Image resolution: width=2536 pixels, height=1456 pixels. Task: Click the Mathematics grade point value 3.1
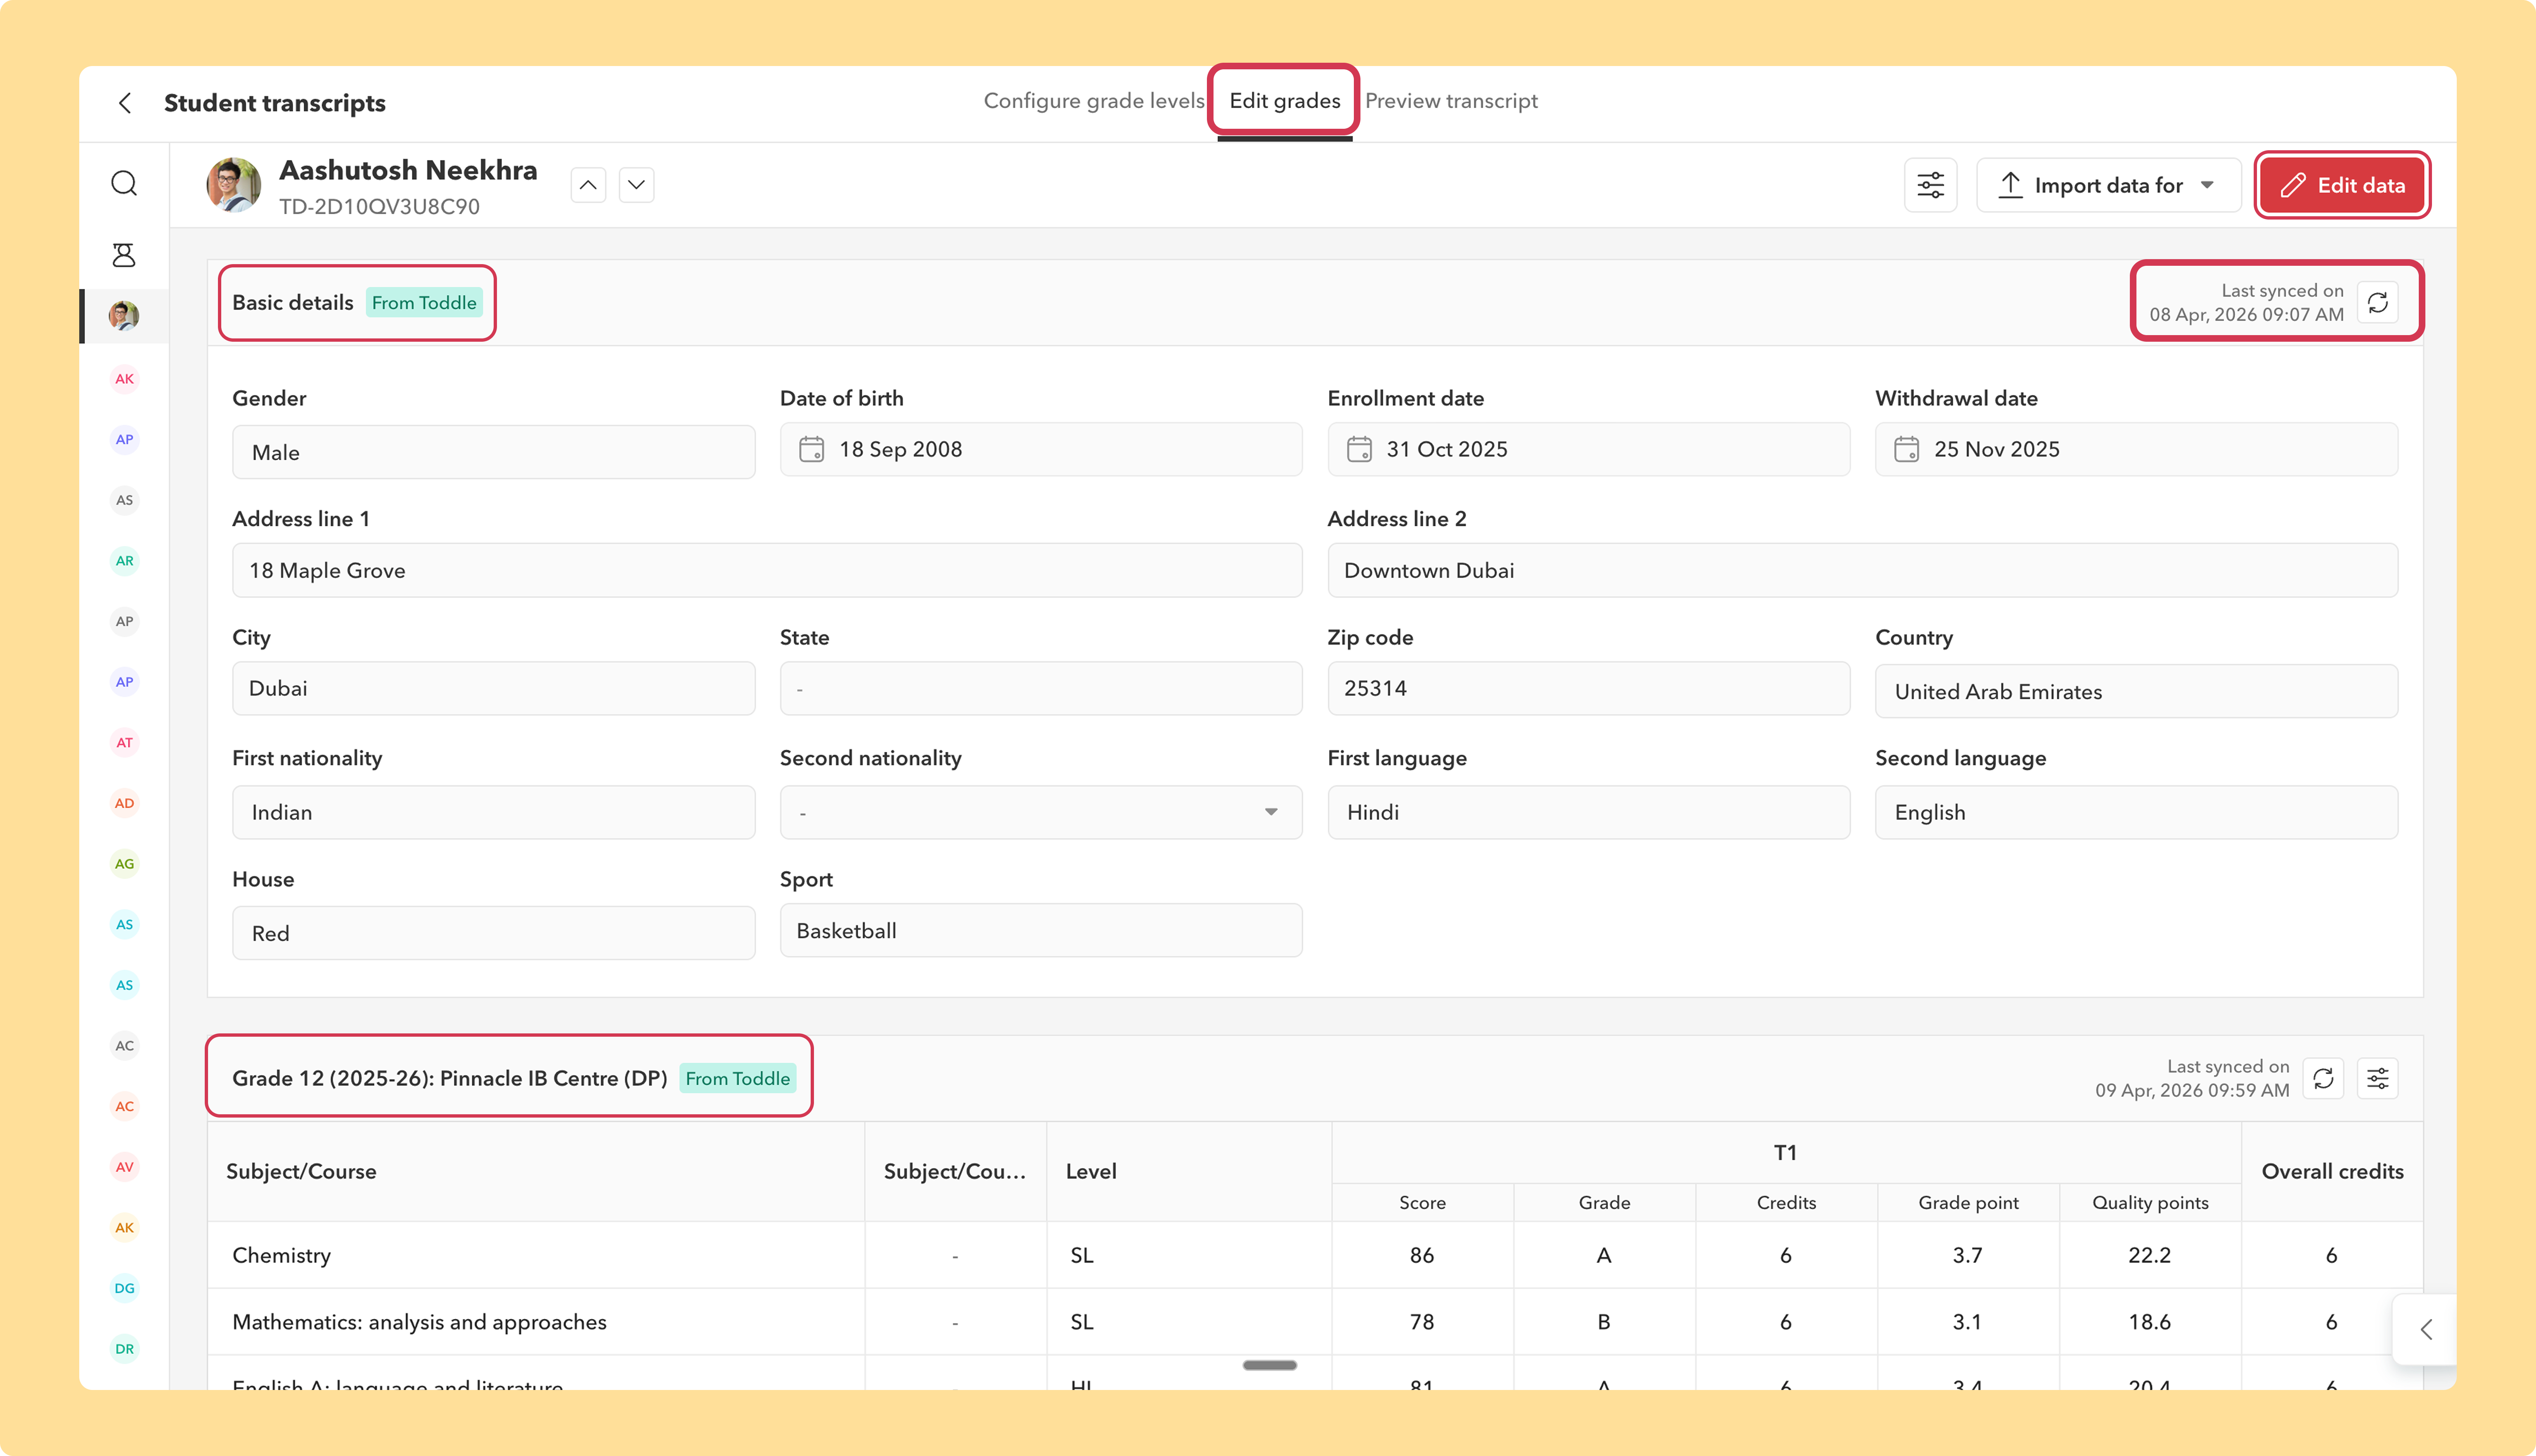point(1967,1322)
